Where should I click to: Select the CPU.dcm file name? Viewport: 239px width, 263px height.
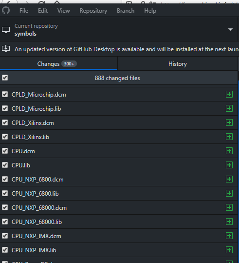click(23, 151)
